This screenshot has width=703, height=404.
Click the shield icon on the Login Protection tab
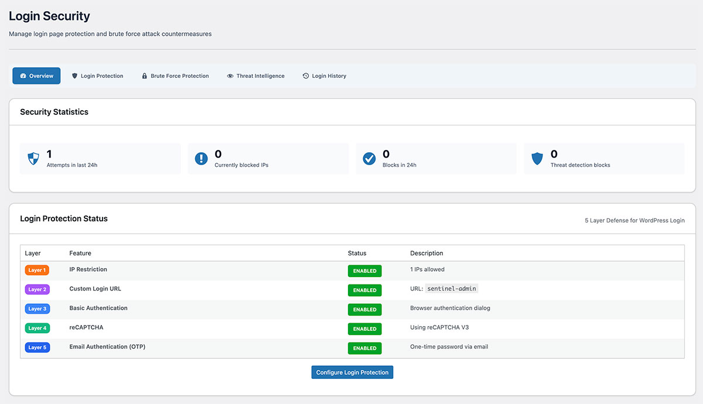[x=74, y=76]
